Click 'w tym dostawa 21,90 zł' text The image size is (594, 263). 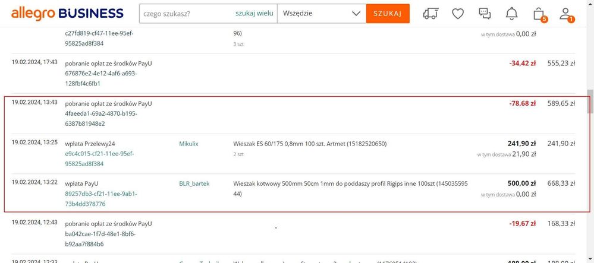(x=507, y=154)
